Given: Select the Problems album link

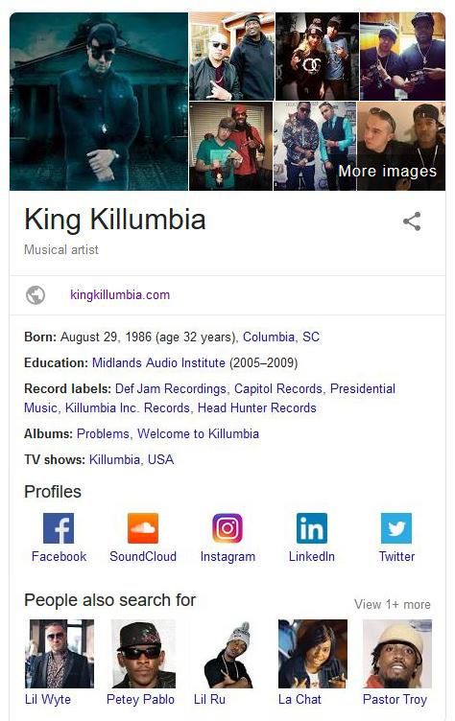Looking at the screenshot, I should (103, 433).
